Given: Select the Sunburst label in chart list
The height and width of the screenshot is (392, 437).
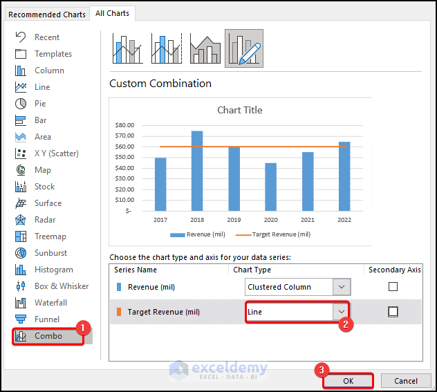Looking at the screenshot, I should click(x=50, y=253).
